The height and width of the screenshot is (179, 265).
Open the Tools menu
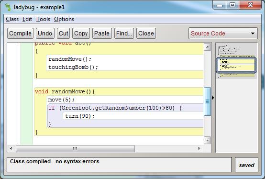pyautogui.click(x=43, y=19)
